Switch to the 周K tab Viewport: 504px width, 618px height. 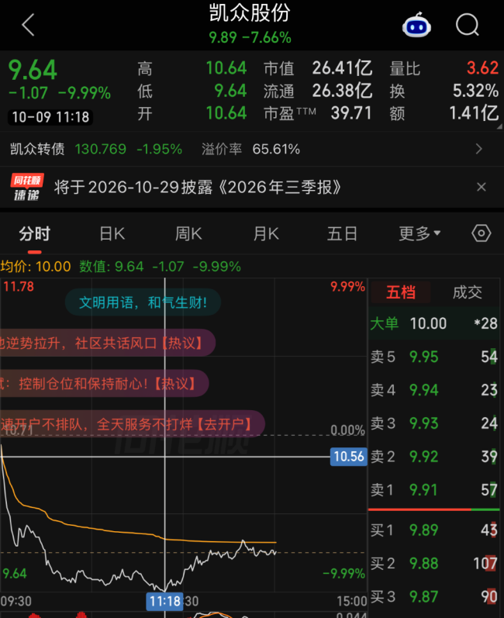pyautogui.click(x=188, y=233)
